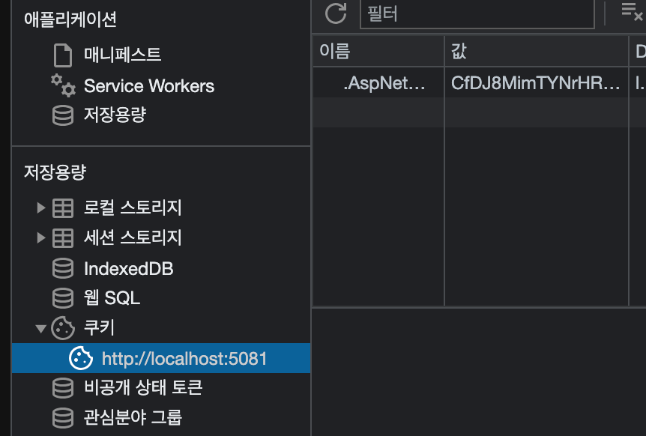Screen dimensions: 646x436
Task: Open 저장용량 item under 애플리케이션
Action: (x=115, y=115)
